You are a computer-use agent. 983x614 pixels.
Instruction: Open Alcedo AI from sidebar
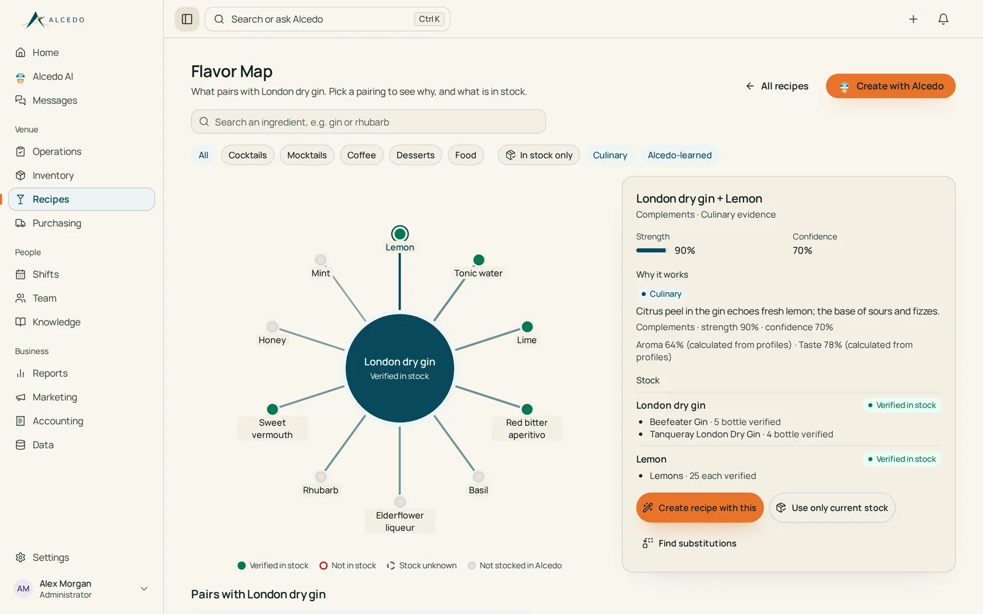[x=82, y=77]
